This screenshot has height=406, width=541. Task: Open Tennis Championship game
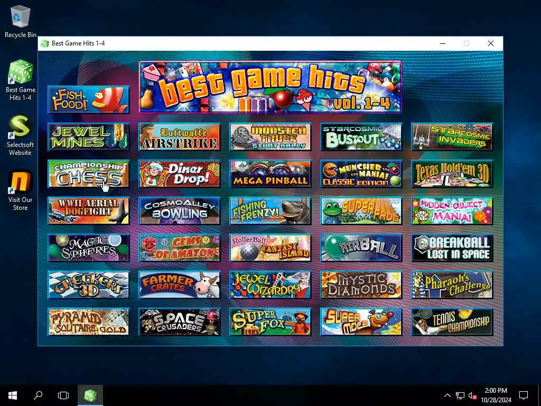click(452, 322)
